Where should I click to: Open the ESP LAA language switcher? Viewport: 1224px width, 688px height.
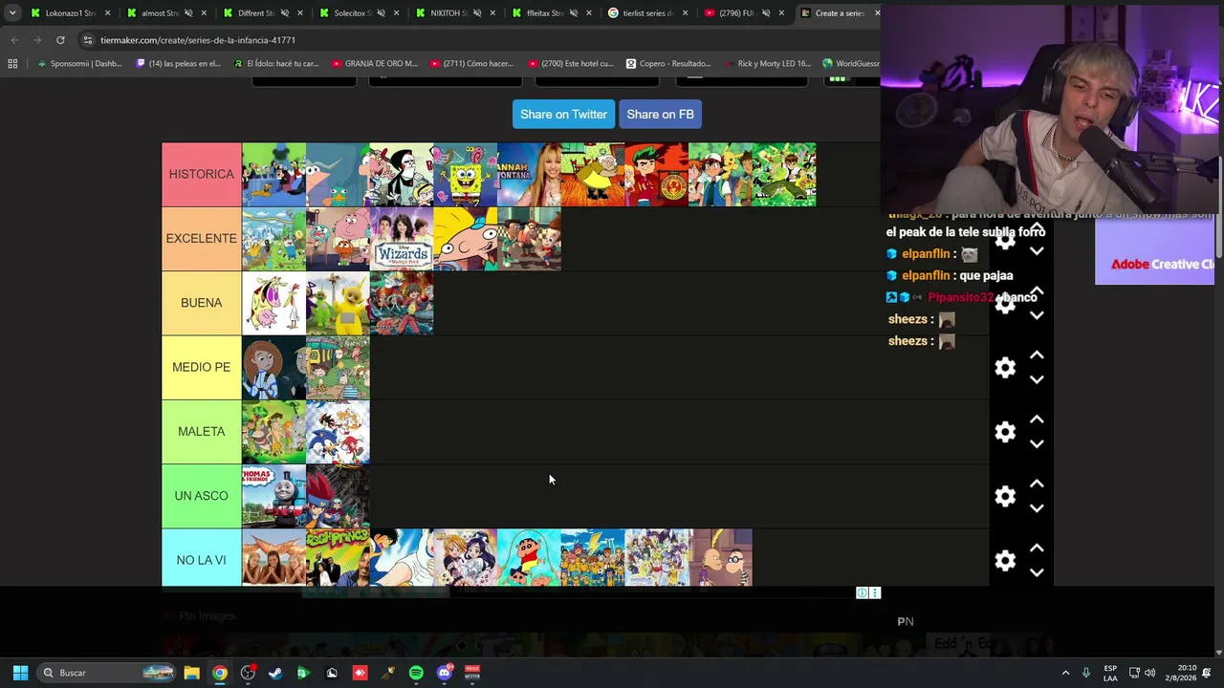coord(1110,673)
